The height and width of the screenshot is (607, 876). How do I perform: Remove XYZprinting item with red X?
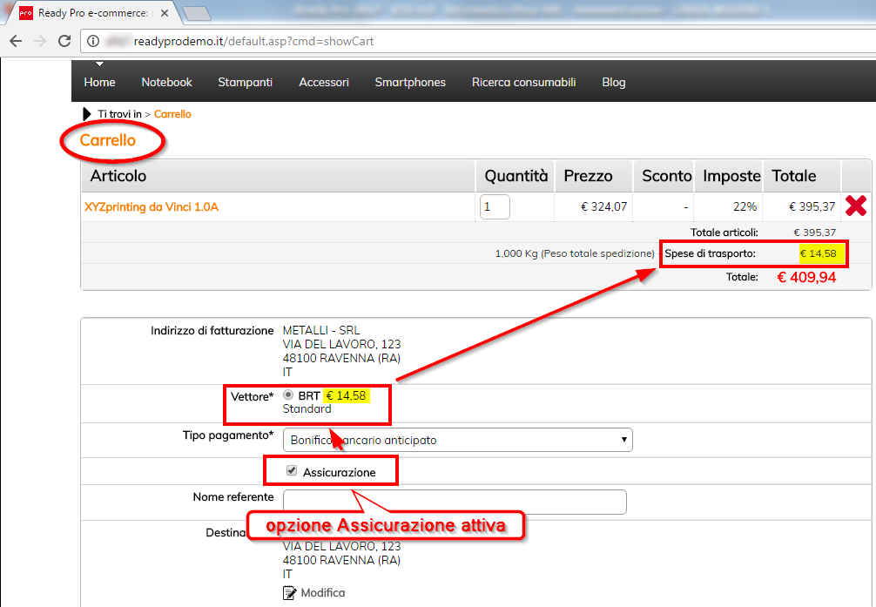(855, 206)
